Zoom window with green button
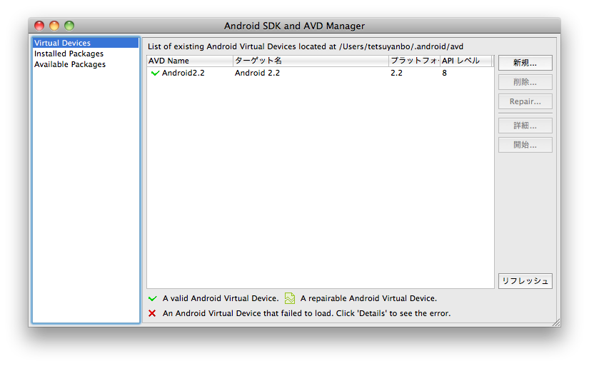 69,26
